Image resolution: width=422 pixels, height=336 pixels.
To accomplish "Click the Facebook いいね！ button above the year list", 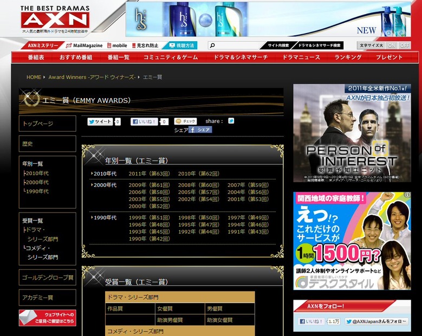I will click(x=144, y=122).
